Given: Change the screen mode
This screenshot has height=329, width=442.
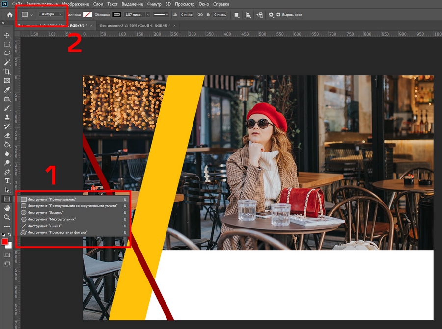Looking at the screenshot, I should [x=7, y=264].
